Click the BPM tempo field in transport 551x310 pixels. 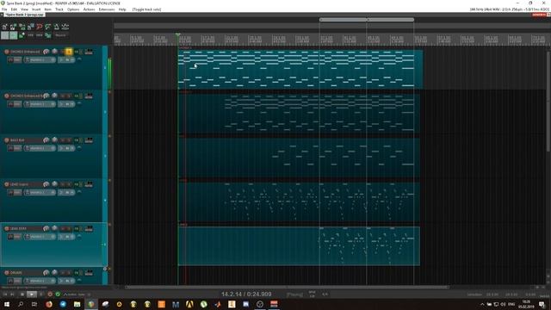312,294
